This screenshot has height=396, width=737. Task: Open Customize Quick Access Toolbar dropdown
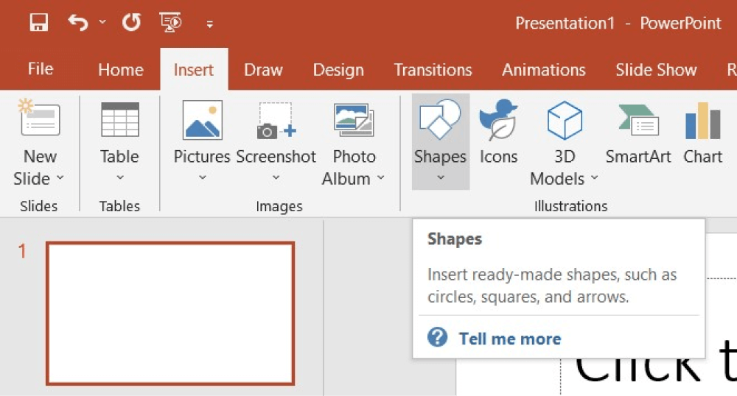pyautogui.click(x=209, y=24)
